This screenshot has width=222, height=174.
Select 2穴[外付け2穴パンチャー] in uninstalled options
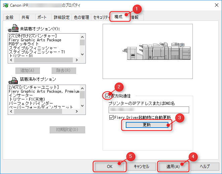tap(33, 36)
